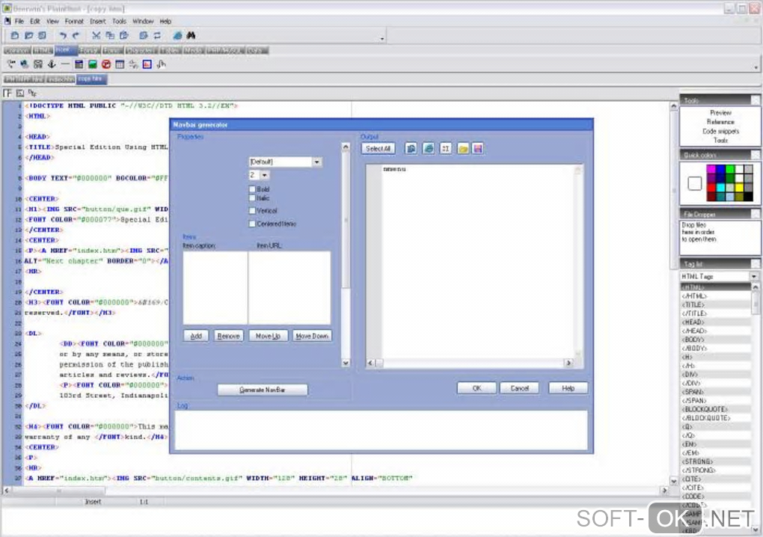
Task: Enable the Italic checkbox
Action: [252, 198]
